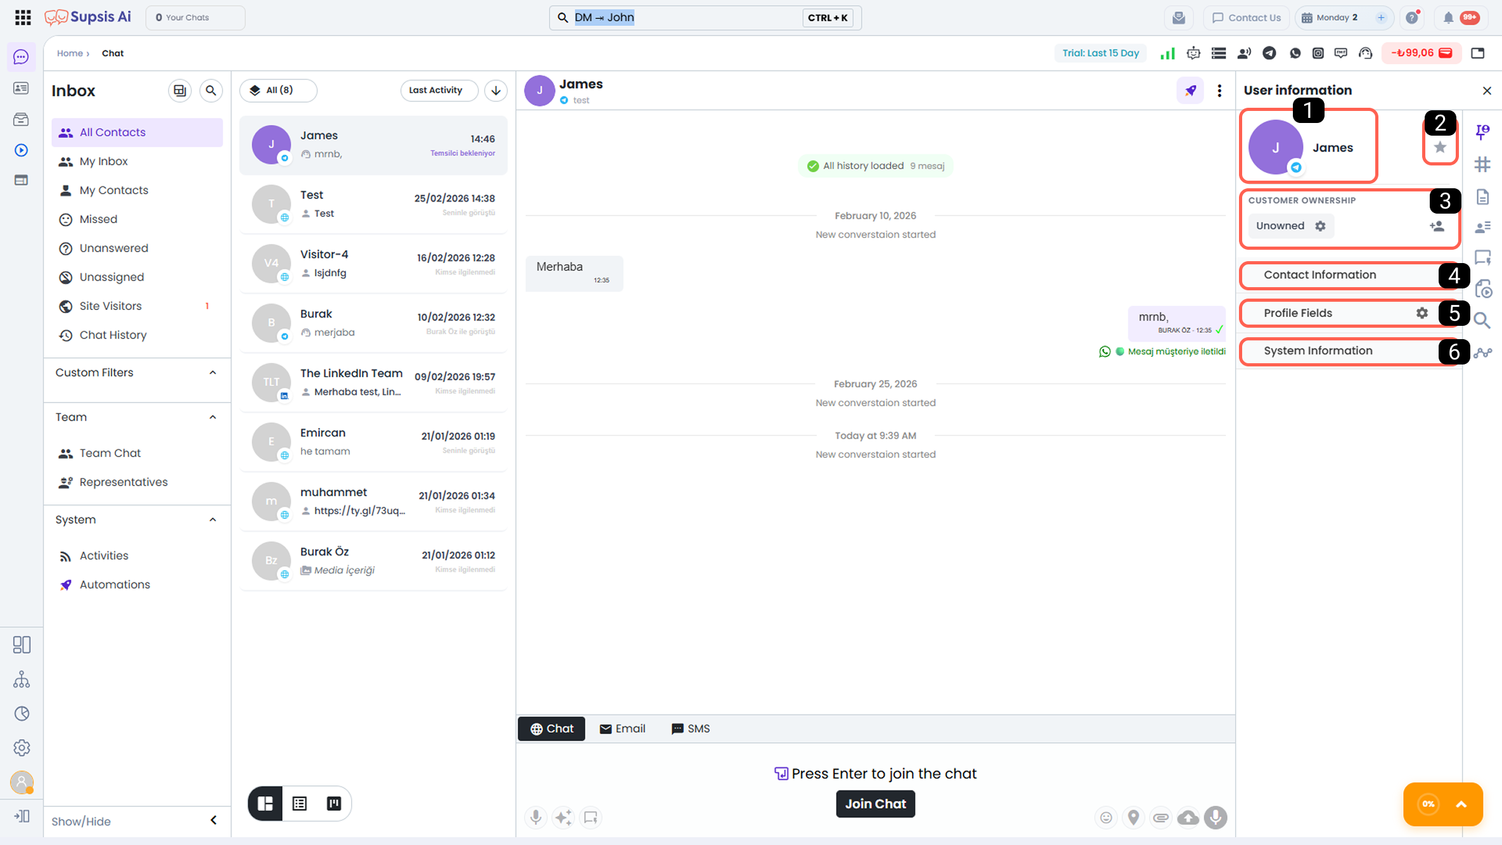Switch to split panel view
This screenshot has width=1502, height=845.
point(266,804)
